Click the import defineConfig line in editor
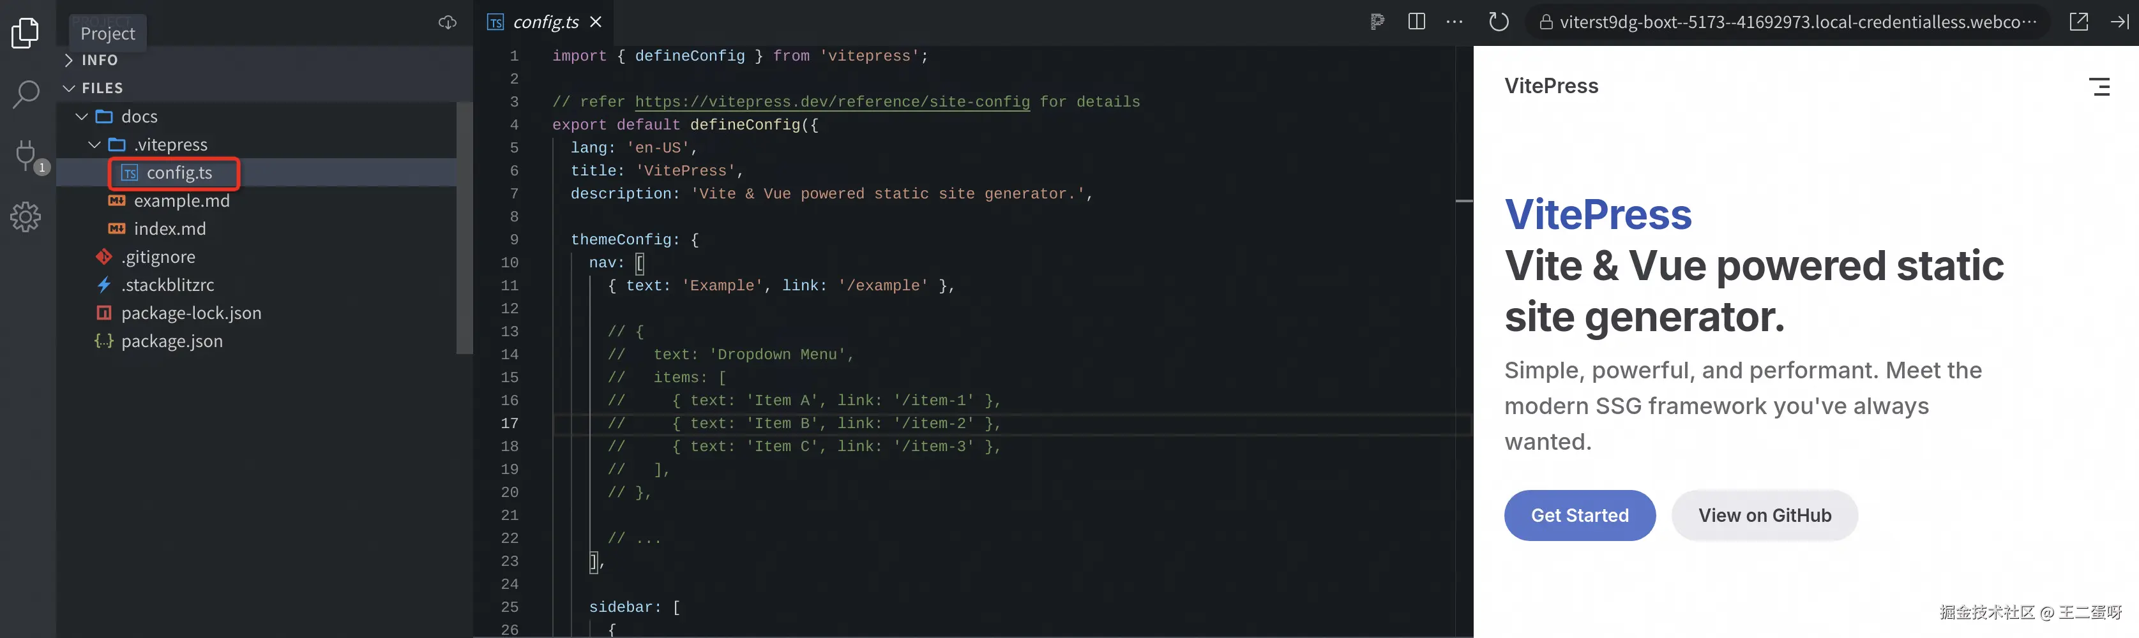Viewport: 2139px width, 638px height. click(740, 56)
